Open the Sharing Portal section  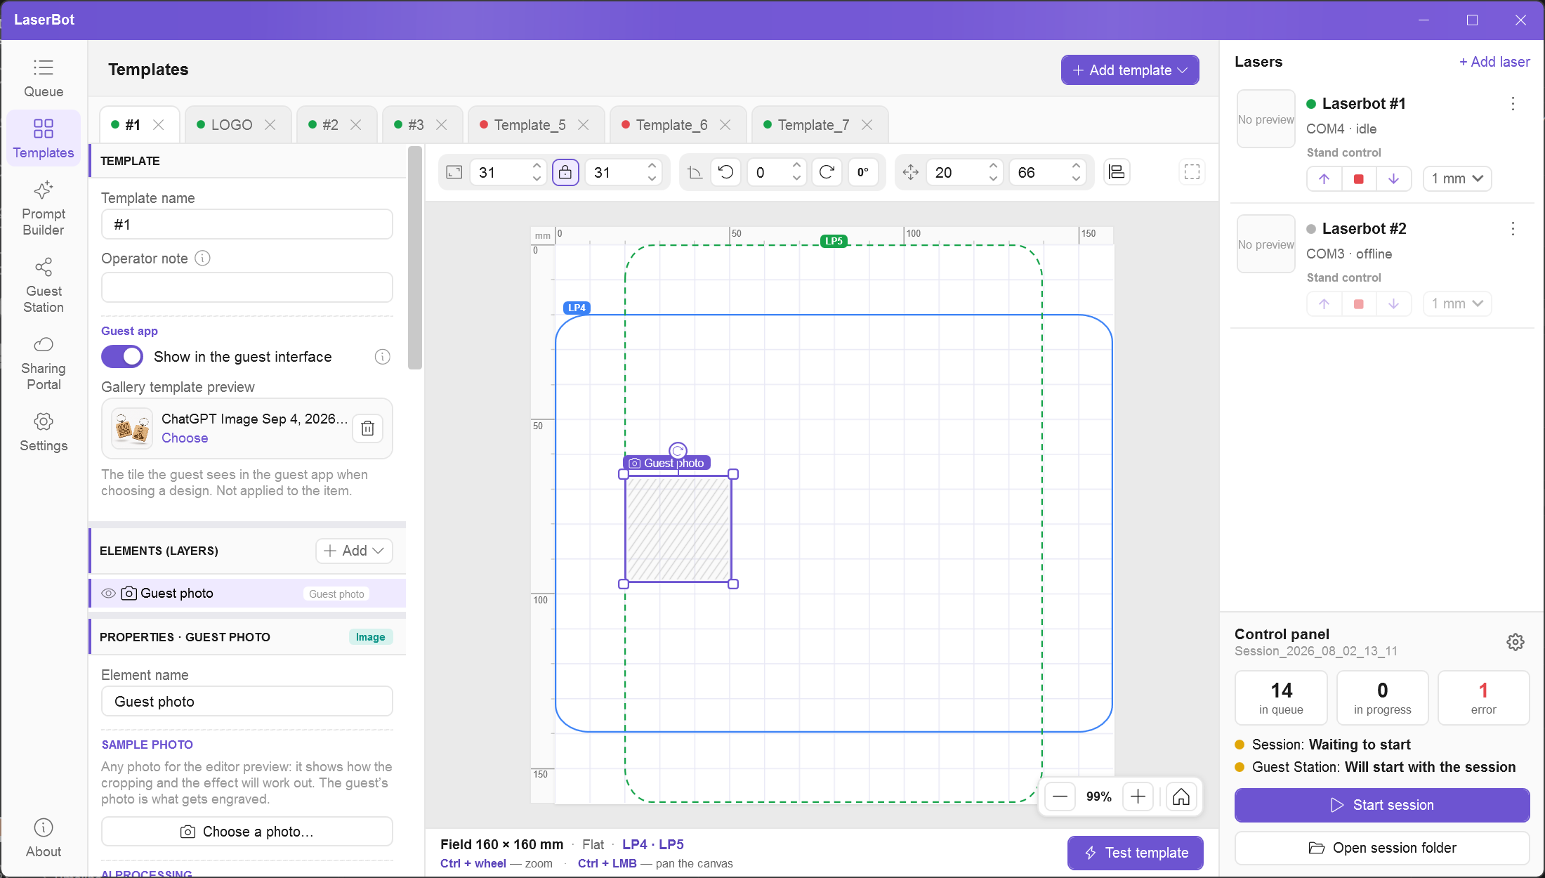(x=44, y=363)
